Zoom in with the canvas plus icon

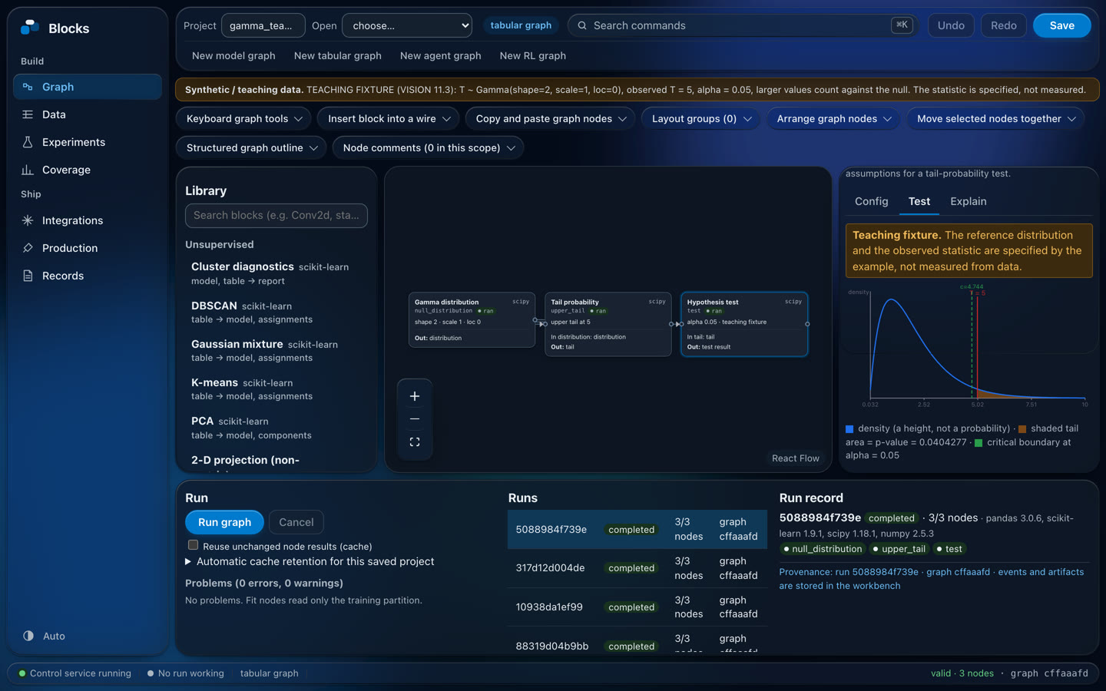(x=415, y=396)
